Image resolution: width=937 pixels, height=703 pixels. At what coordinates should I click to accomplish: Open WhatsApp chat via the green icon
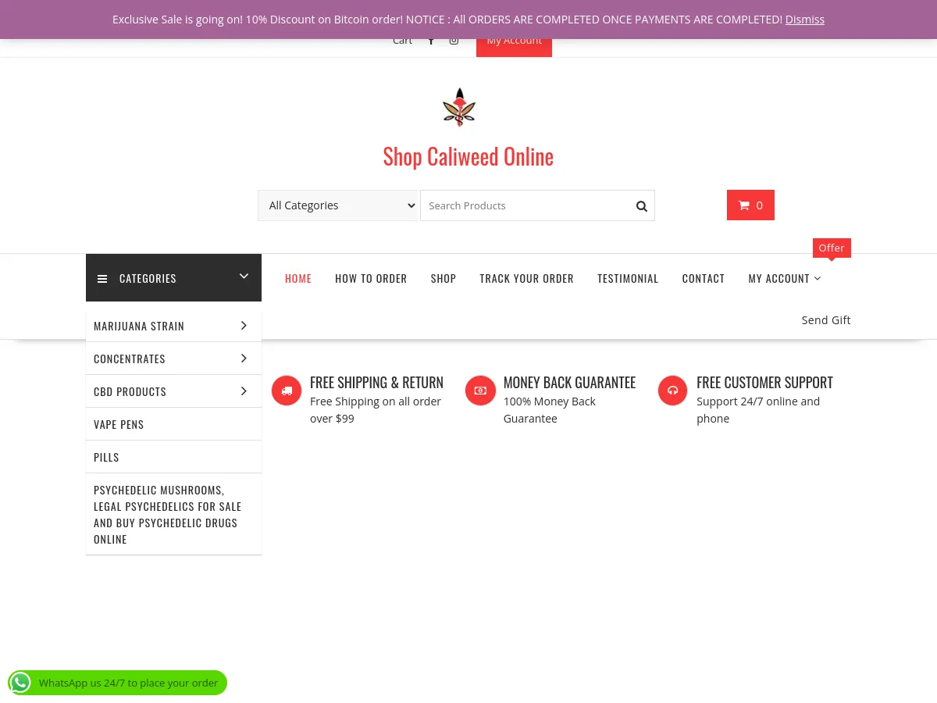(x=20, y=683)
